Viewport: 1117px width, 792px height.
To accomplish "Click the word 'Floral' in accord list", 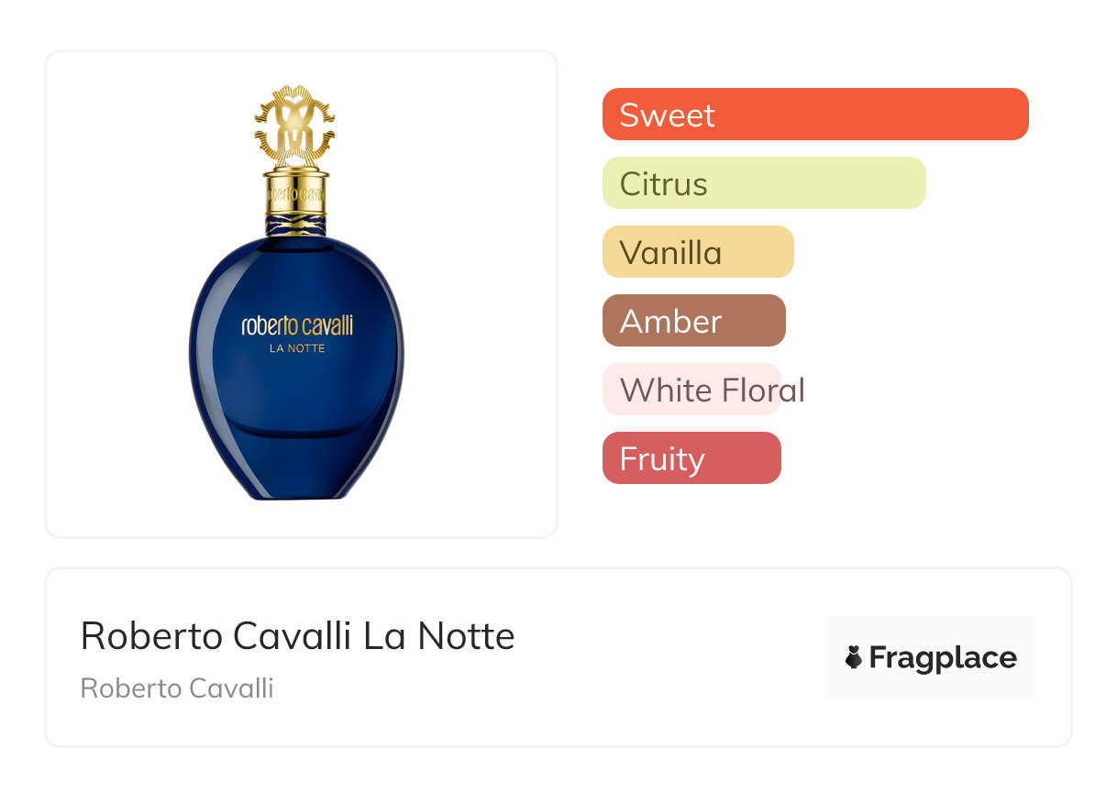I will (762, 390).
